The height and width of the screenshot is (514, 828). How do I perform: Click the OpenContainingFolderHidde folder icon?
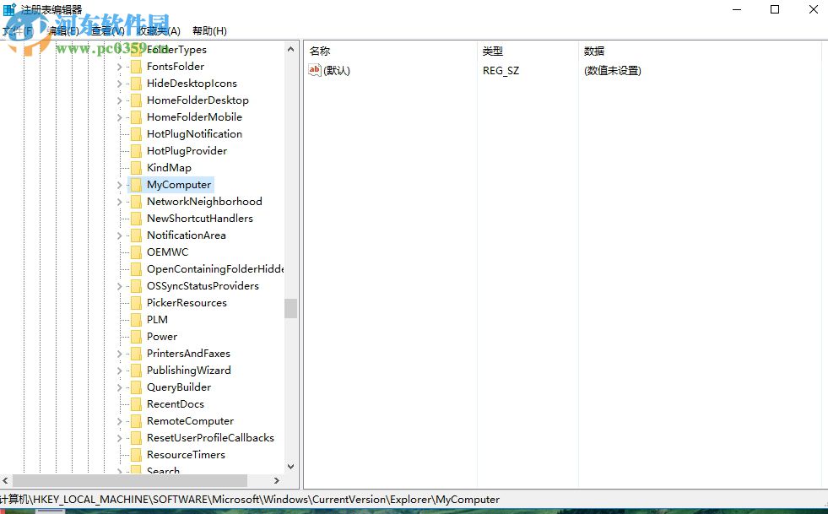136,269
